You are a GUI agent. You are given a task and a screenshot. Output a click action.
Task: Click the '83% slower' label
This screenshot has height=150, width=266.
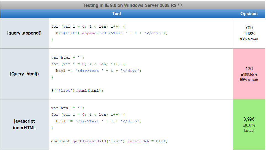click(x=249, y=39)
